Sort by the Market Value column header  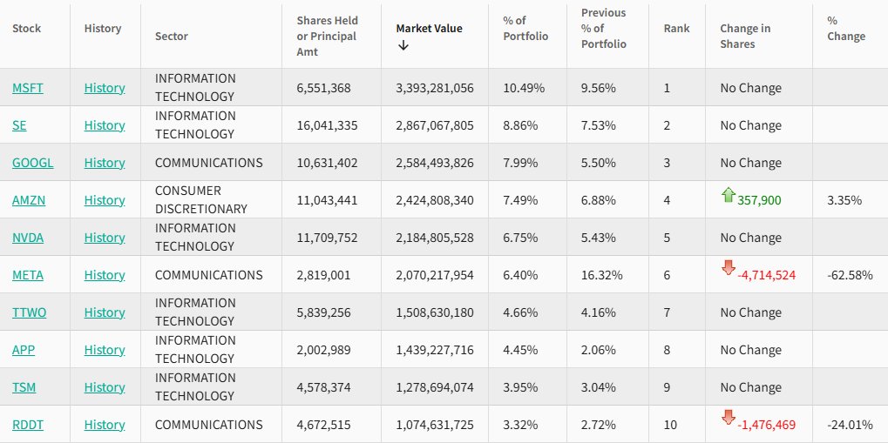click(x=429, y=29)
